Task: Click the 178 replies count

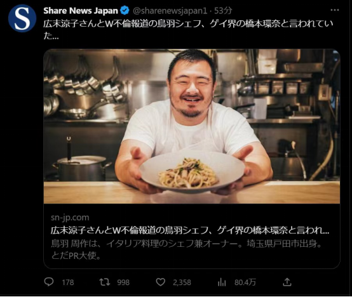Action: coord(68,282)
